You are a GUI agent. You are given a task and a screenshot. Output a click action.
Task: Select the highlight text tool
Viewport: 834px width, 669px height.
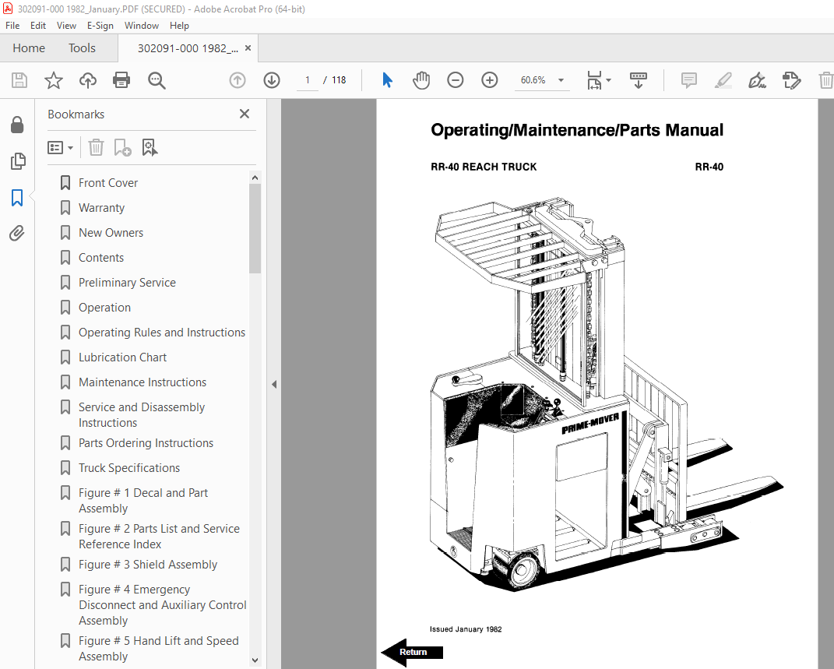723,80
